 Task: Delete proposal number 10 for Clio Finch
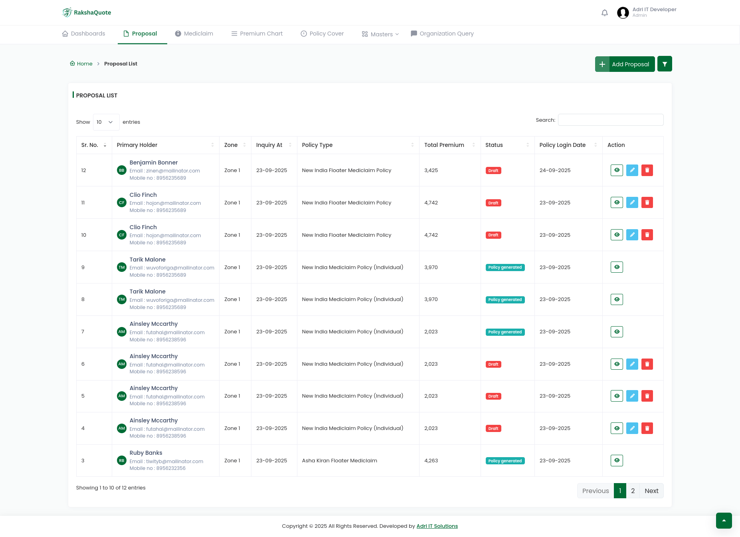(647, 235)
